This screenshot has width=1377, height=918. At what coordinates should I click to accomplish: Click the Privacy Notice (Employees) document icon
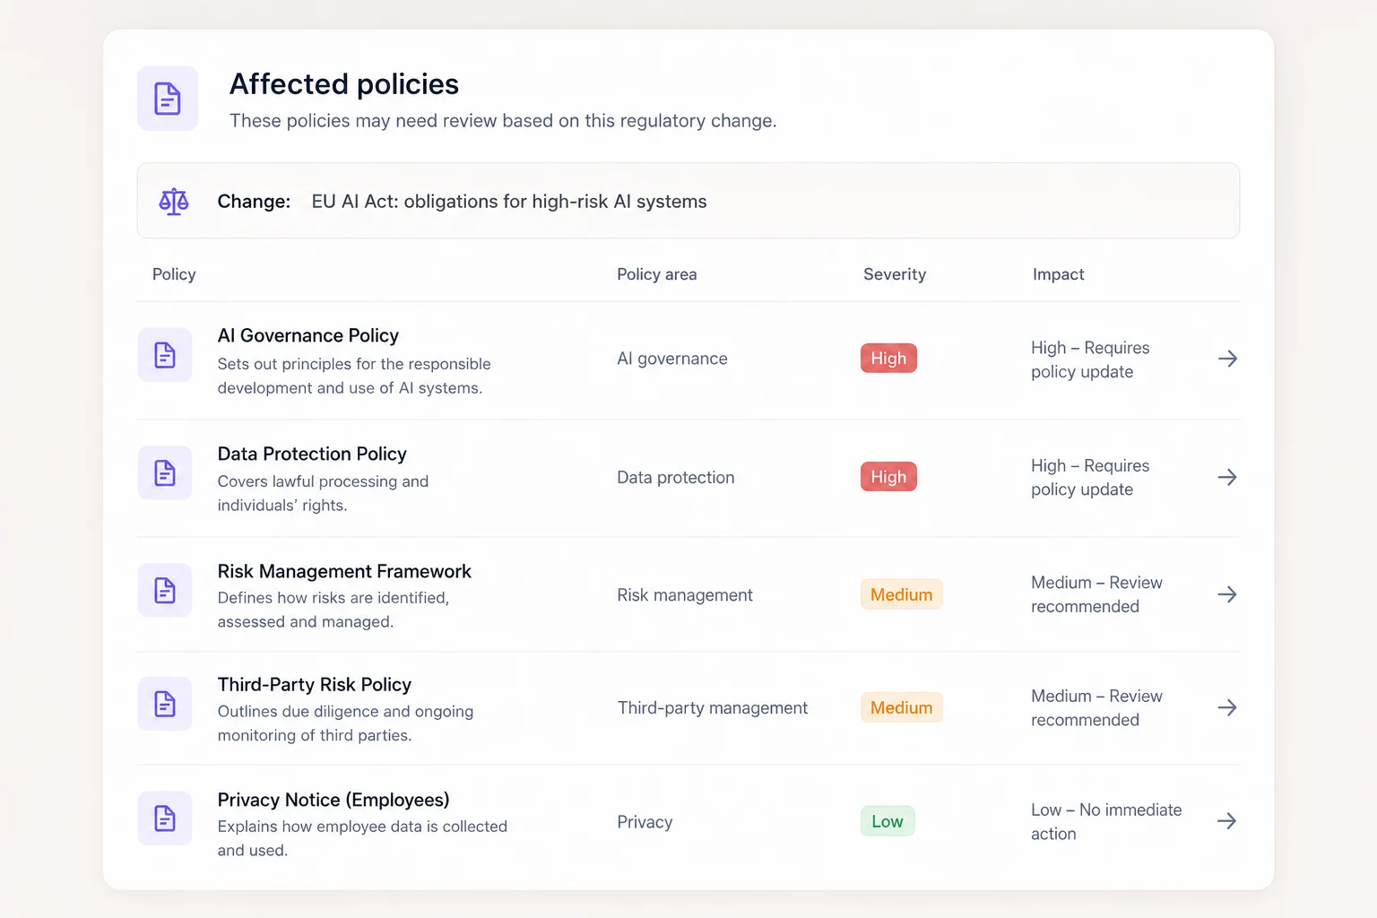tap(165, 818)
